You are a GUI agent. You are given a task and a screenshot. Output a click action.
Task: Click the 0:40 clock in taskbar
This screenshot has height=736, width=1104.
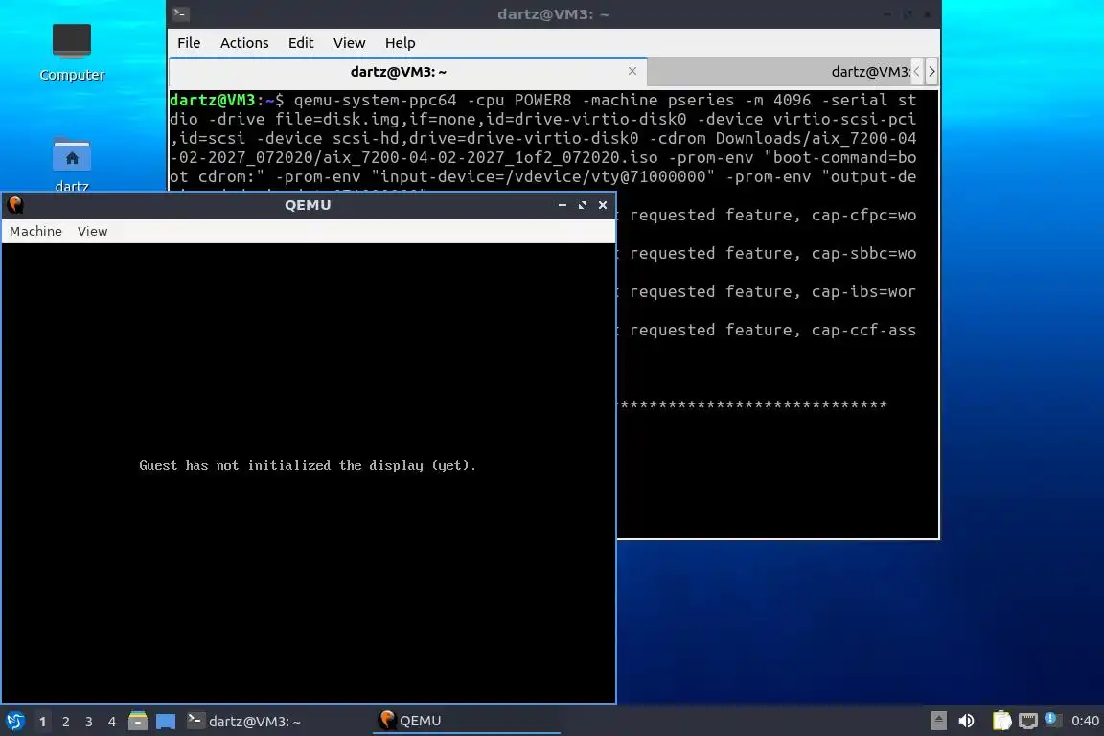[x=1085, y=721]
